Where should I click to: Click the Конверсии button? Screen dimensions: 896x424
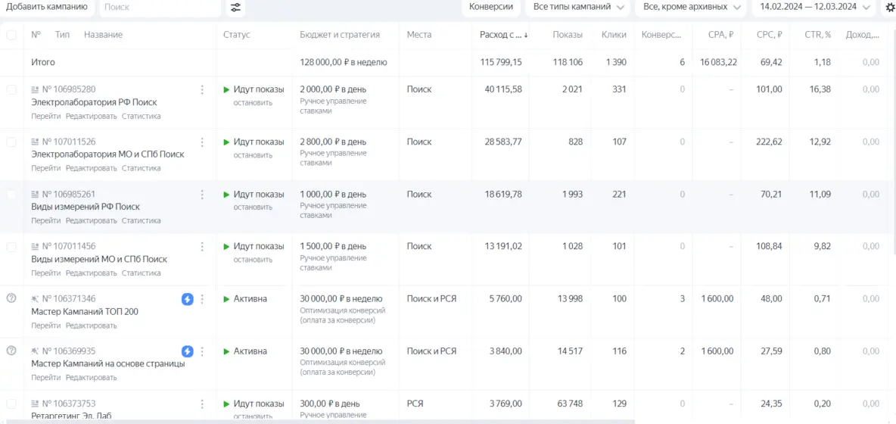(491, 8)
